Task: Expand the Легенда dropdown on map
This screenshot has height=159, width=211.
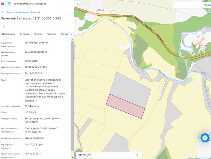Action: coord(109,155)
